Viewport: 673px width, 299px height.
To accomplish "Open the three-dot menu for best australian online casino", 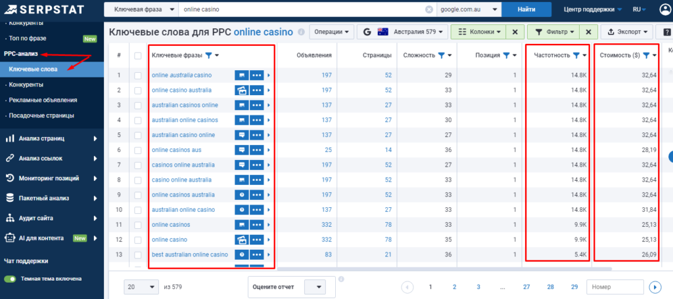I will (x=257, y=254).
